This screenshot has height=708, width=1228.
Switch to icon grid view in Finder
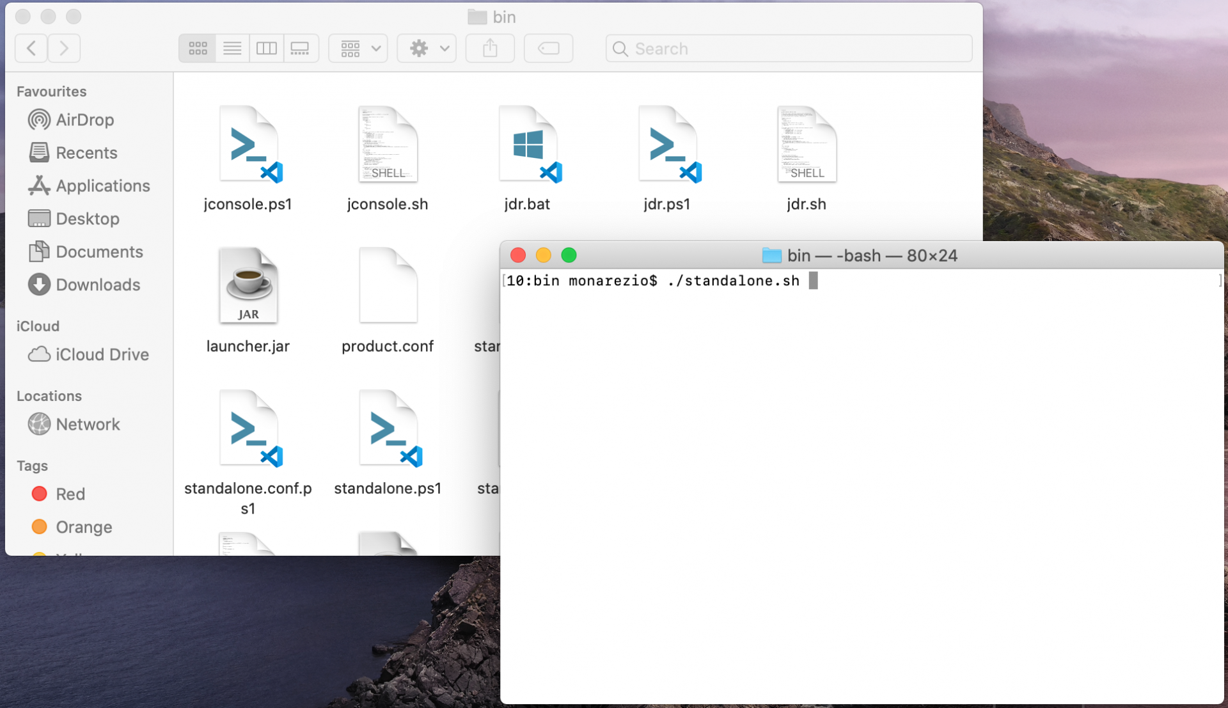[198, 47]
